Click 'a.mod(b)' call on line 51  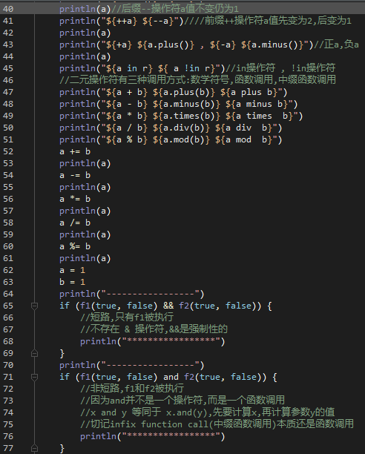tap(186, 139)
